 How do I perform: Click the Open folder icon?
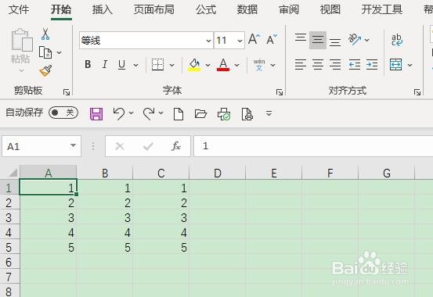(x=200, y=113)
